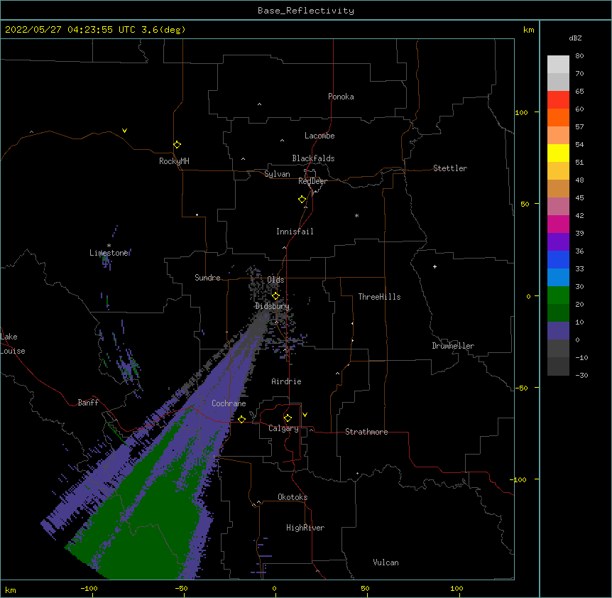The height and width of the screenshot is (598, 612).
Task: Pick the light blue 33 dBZ legend color
Action: pyautogui.click(x=558, y=277)
